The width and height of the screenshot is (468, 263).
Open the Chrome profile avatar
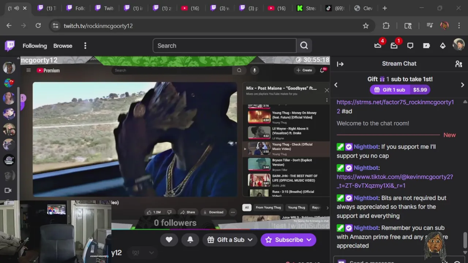(x=444, y=26)
